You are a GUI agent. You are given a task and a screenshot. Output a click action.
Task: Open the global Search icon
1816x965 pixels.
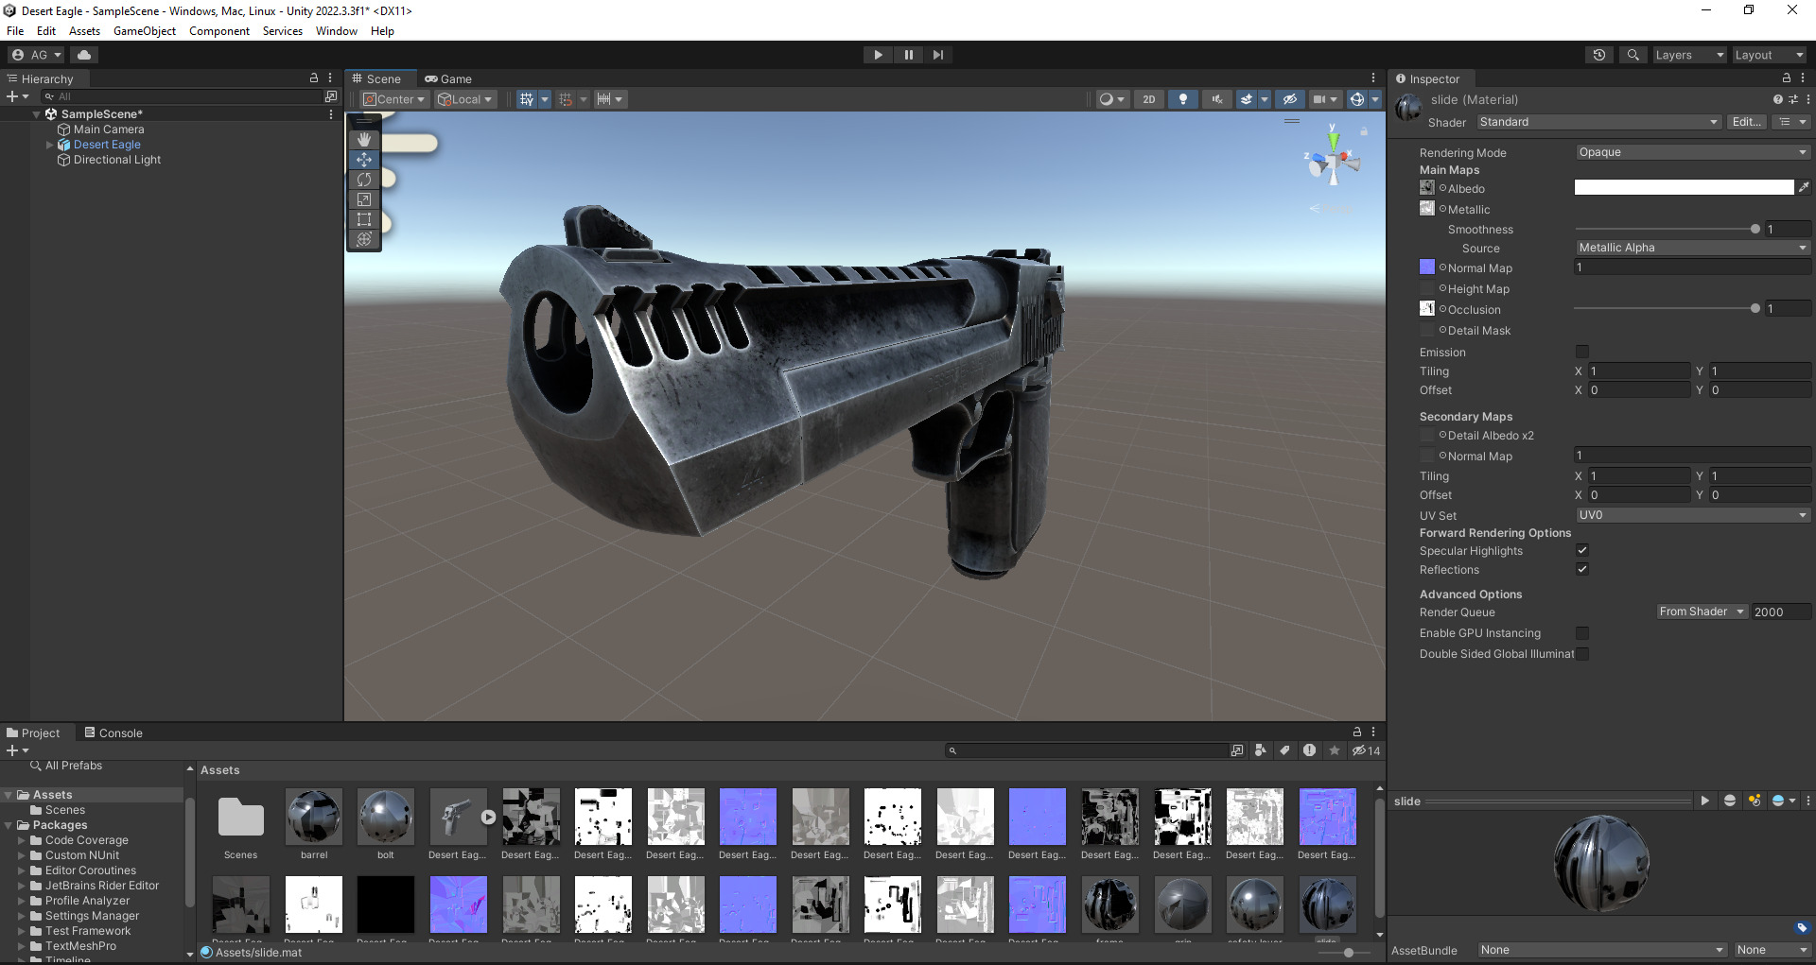tap(1633, 55)
